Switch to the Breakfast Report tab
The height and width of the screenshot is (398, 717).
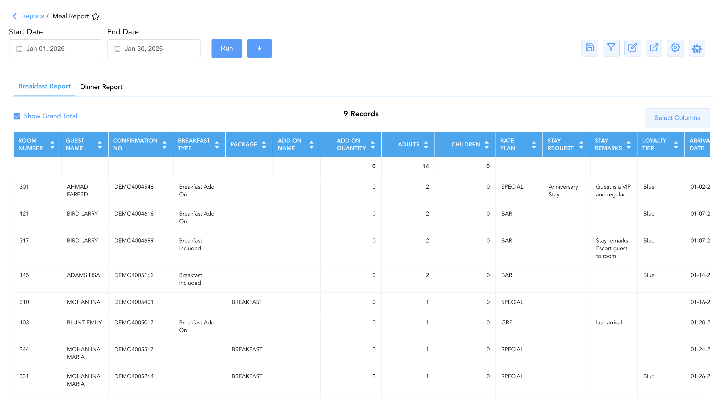pos(44,86)
